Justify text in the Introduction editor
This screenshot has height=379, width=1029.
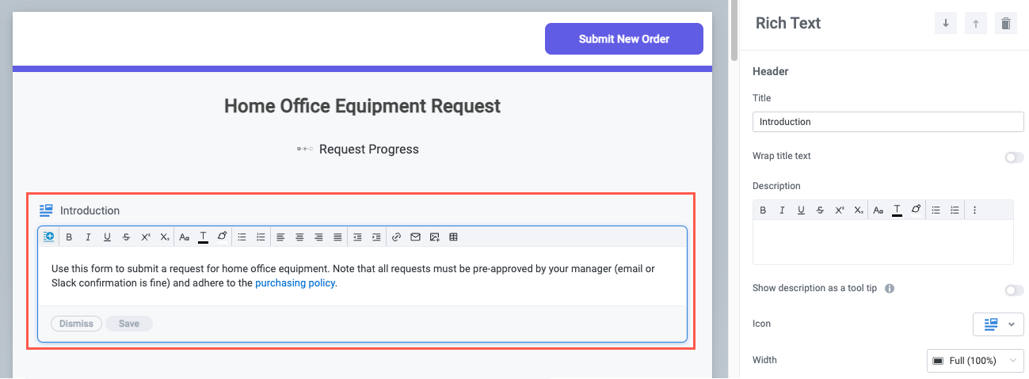click(x=338, y=237)
